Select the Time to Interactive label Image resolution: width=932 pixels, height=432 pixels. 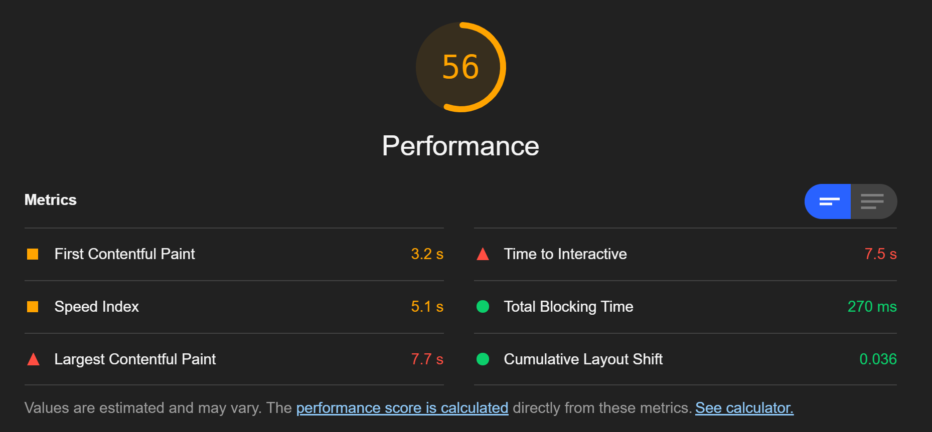tap(565, 254)
